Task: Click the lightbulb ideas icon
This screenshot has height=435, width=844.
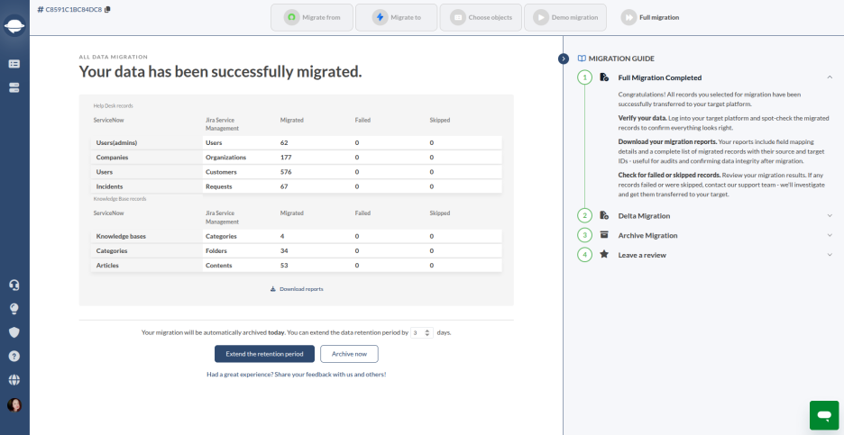Action: 14,309
